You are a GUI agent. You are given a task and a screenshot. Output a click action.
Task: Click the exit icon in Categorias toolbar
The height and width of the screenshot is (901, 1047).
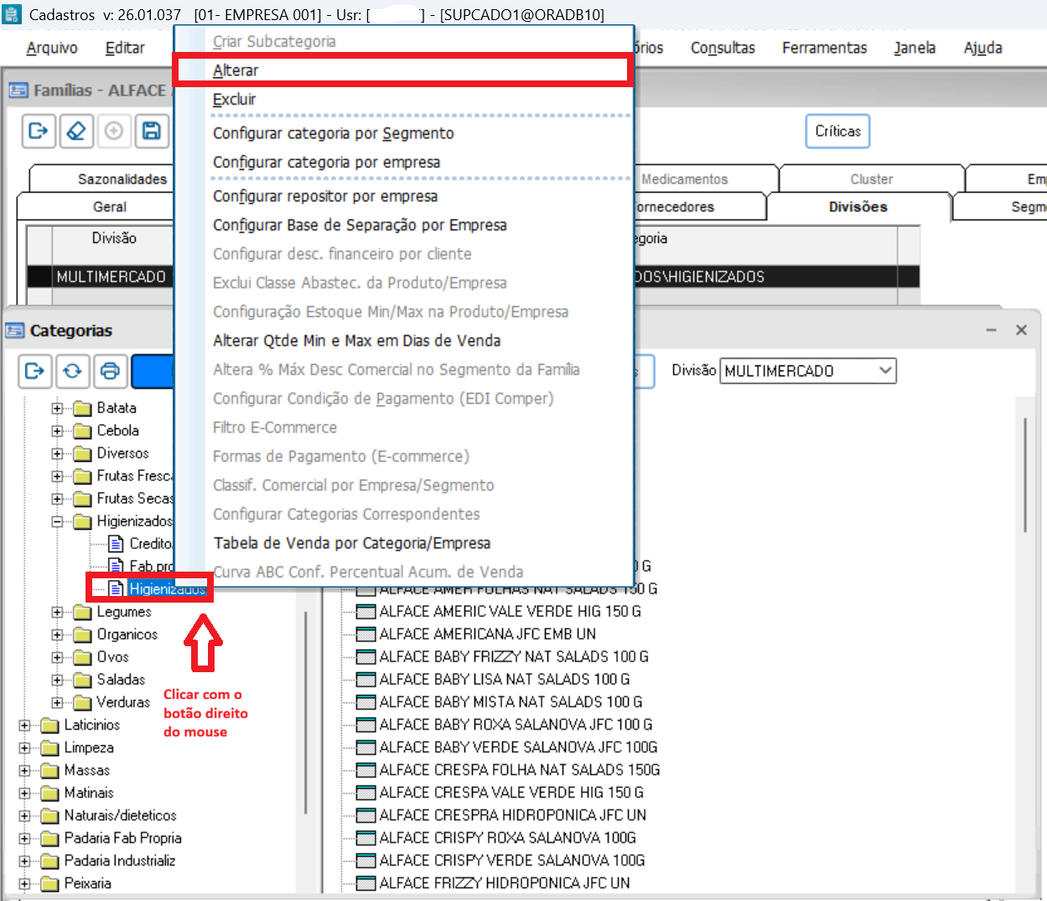point(34,370)
